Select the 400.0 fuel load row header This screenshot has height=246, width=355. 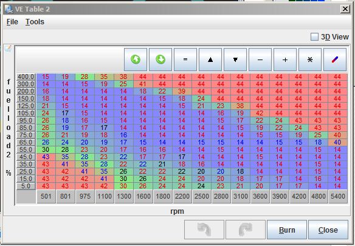pyautogui.click(x=26, y=77)
